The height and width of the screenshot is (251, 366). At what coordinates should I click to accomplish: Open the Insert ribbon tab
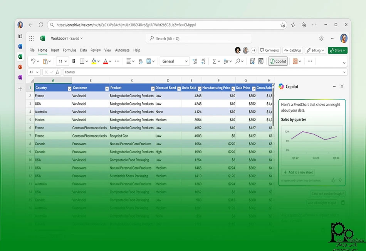[x=55, y=50]
